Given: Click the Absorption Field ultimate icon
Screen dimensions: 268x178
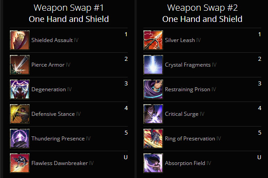Looking at the screenshot, I should click(x=153, y=163).
